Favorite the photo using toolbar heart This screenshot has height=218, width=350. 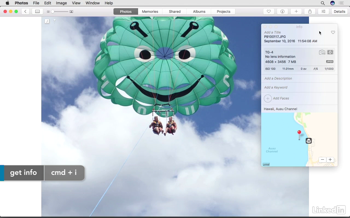pyautogui.click(x=269, y=11)
